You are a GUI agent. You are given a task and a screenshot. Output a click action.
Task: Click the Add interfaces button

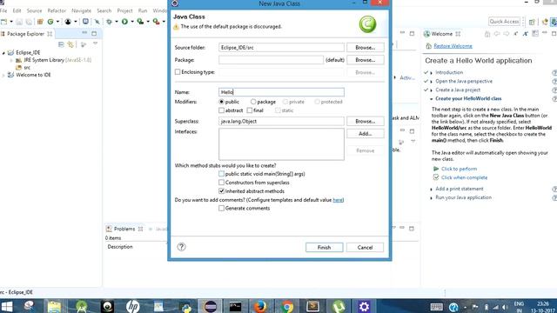pyautogui.click(x=366, y=133)
